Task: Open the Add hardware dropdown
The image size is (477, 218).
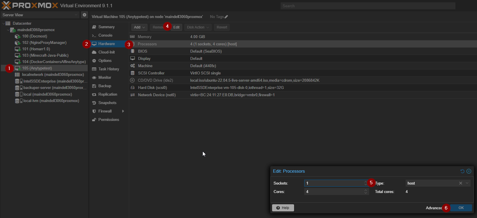Action: (139, 27)
